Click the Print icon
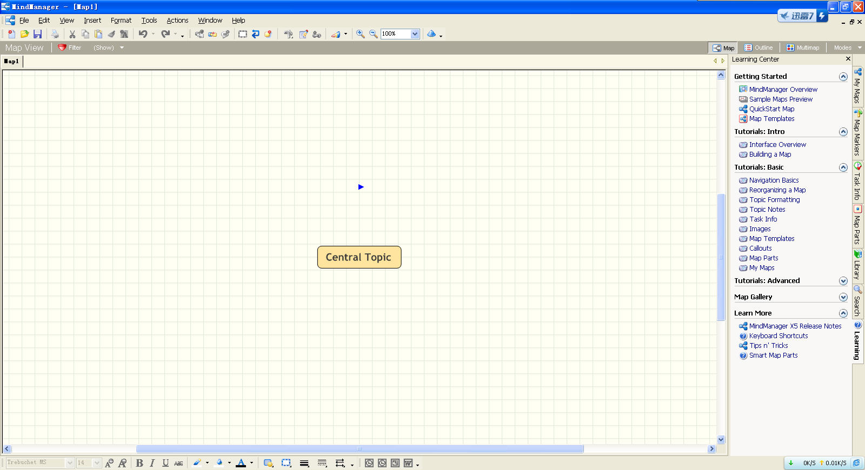The height and width of the screenshot is (470, 865). coord(55,34)
